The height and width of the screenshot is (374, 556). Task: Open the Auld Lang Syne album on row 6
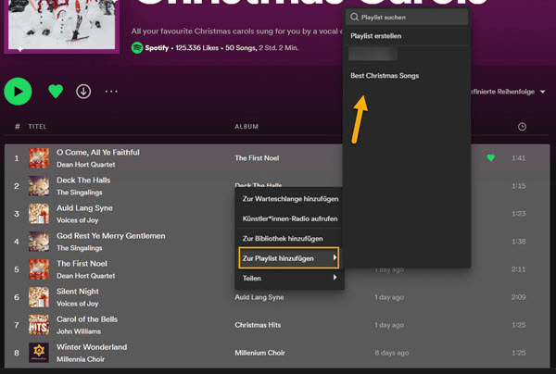(x=259, y=297)
